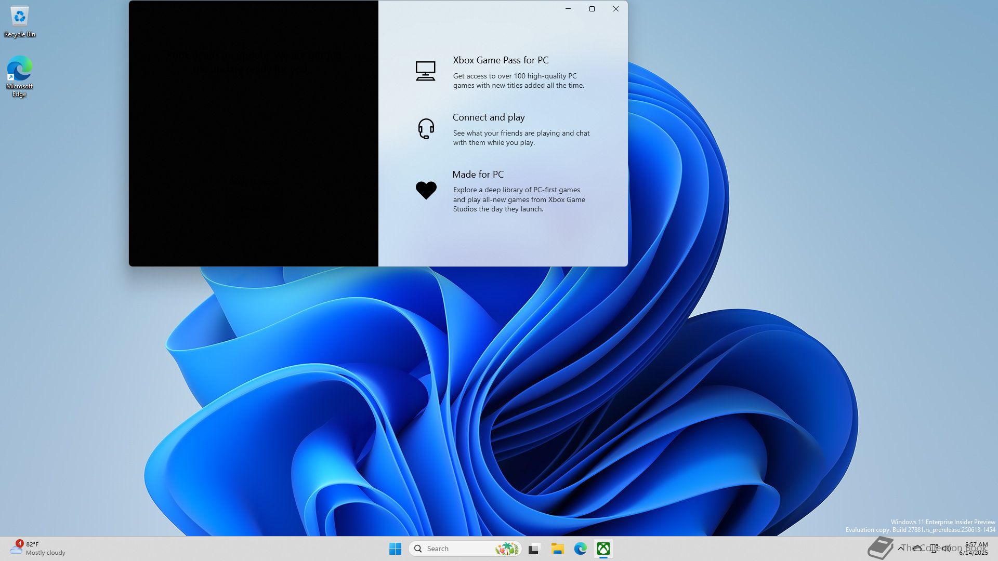Click the Xbox Game Pass for PC heading
The height and width of the screenshot is (561, 998).
500,60
